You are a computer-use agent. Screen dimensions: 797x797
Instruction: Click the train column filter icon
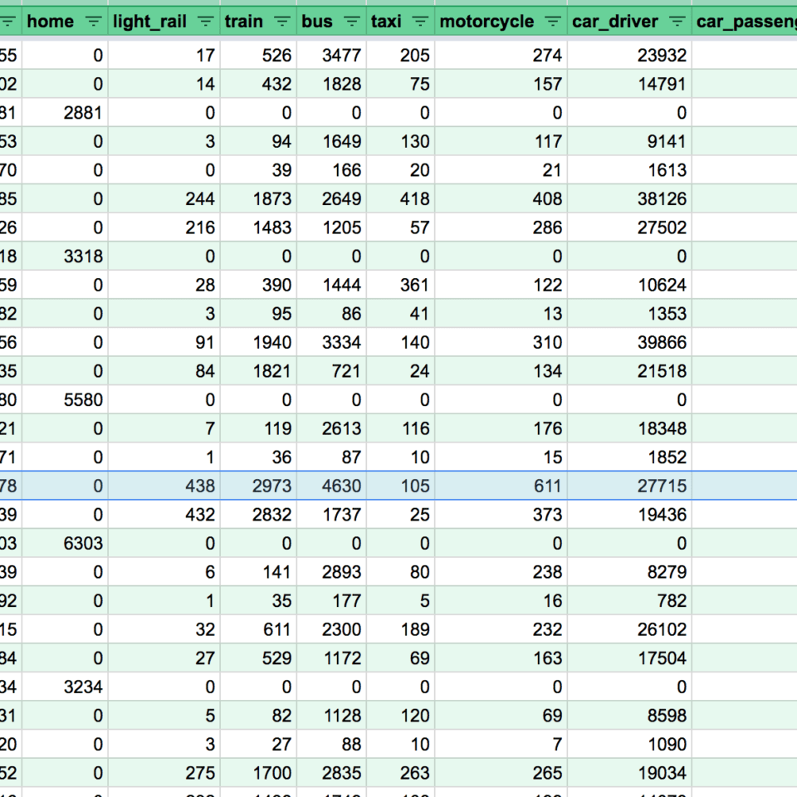click(283, 22)
